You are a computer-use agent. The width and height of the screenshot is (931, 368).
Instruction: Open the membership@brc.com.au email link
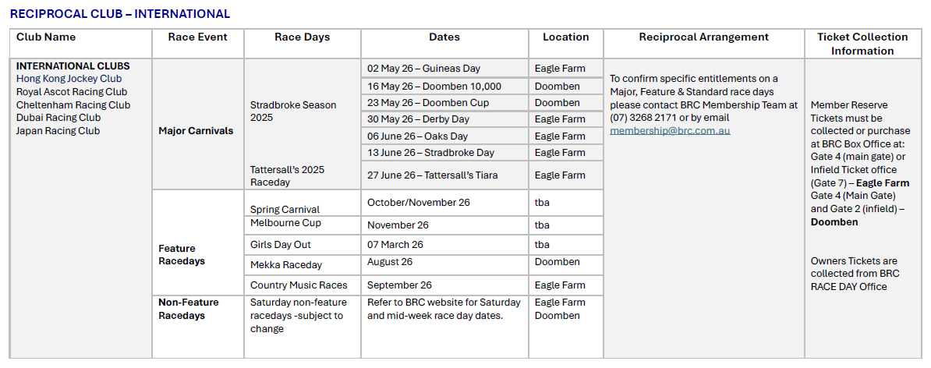coord(670,130)
